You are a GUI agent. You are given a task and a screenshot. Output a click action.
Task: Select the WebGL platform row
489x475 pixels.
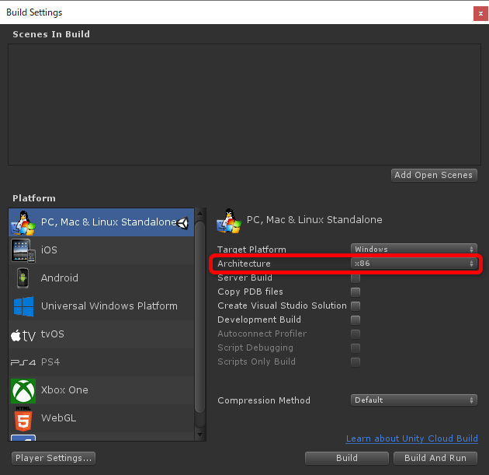[x=102, y=418]
